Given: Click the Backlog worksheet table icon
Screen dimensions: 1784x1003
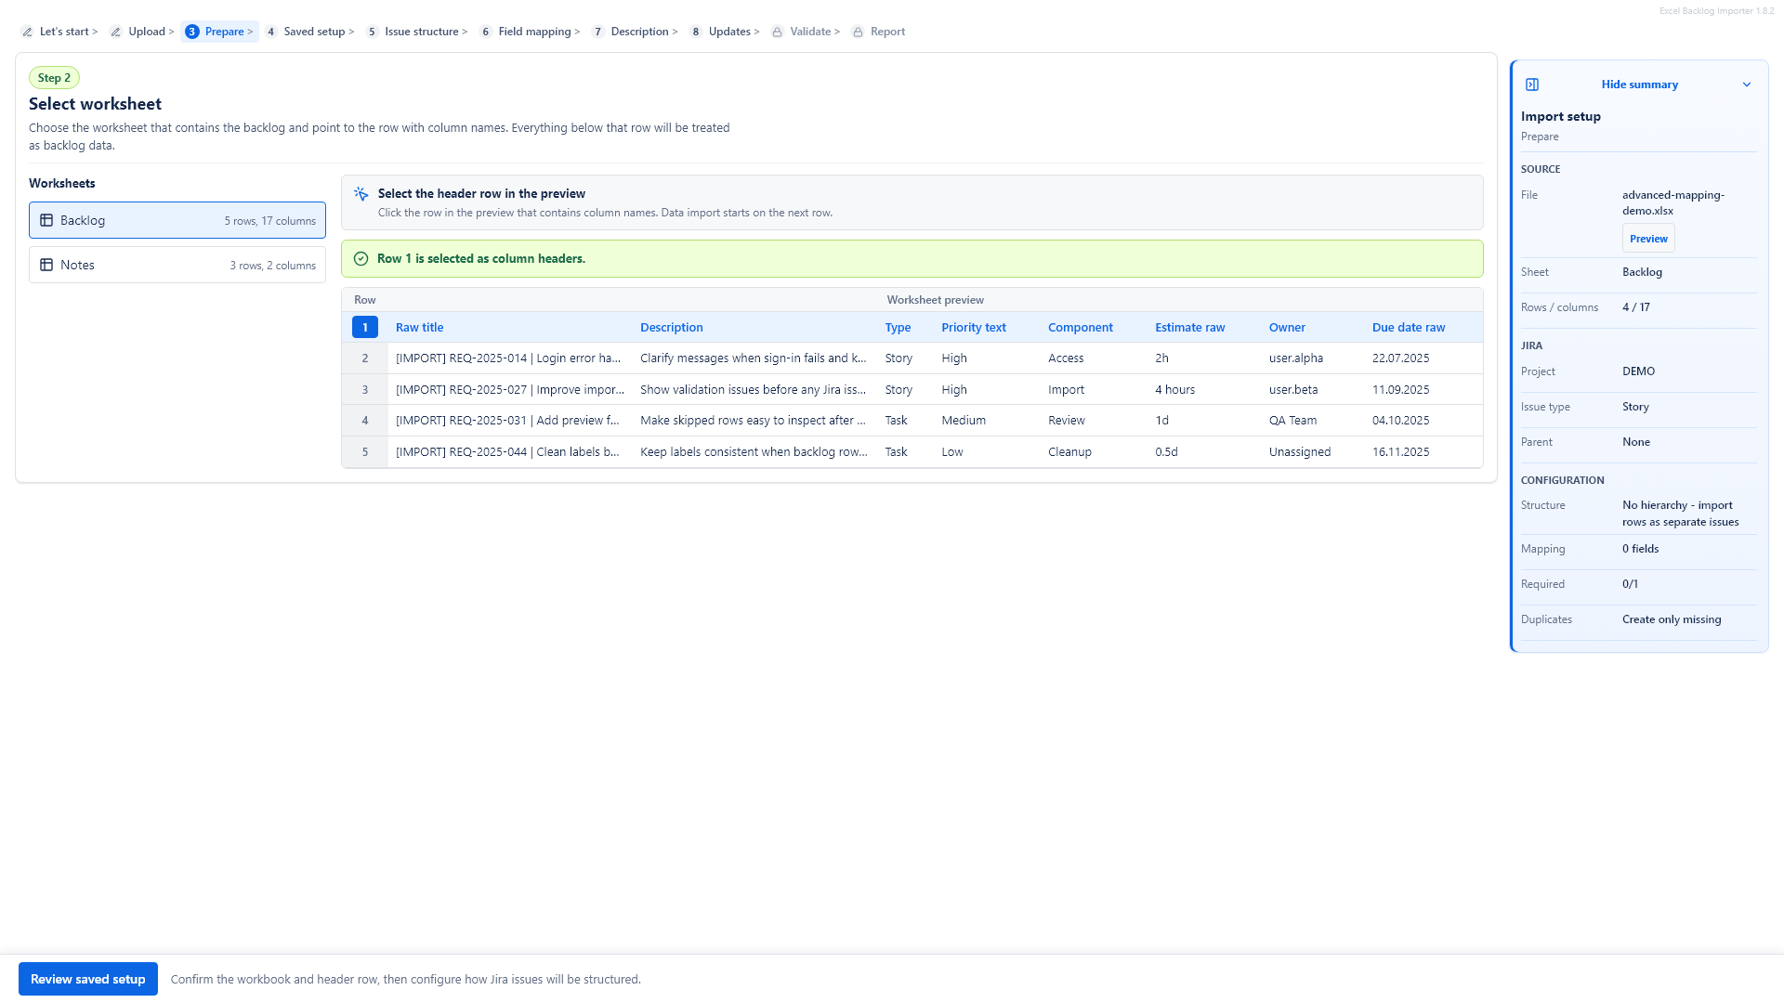Looking at the screenshot, I should tap(46, 220).
